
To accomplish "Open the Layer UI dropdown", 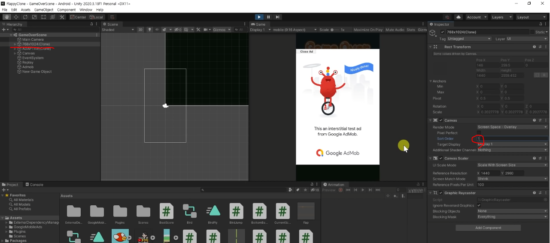I will coord(526,39).
